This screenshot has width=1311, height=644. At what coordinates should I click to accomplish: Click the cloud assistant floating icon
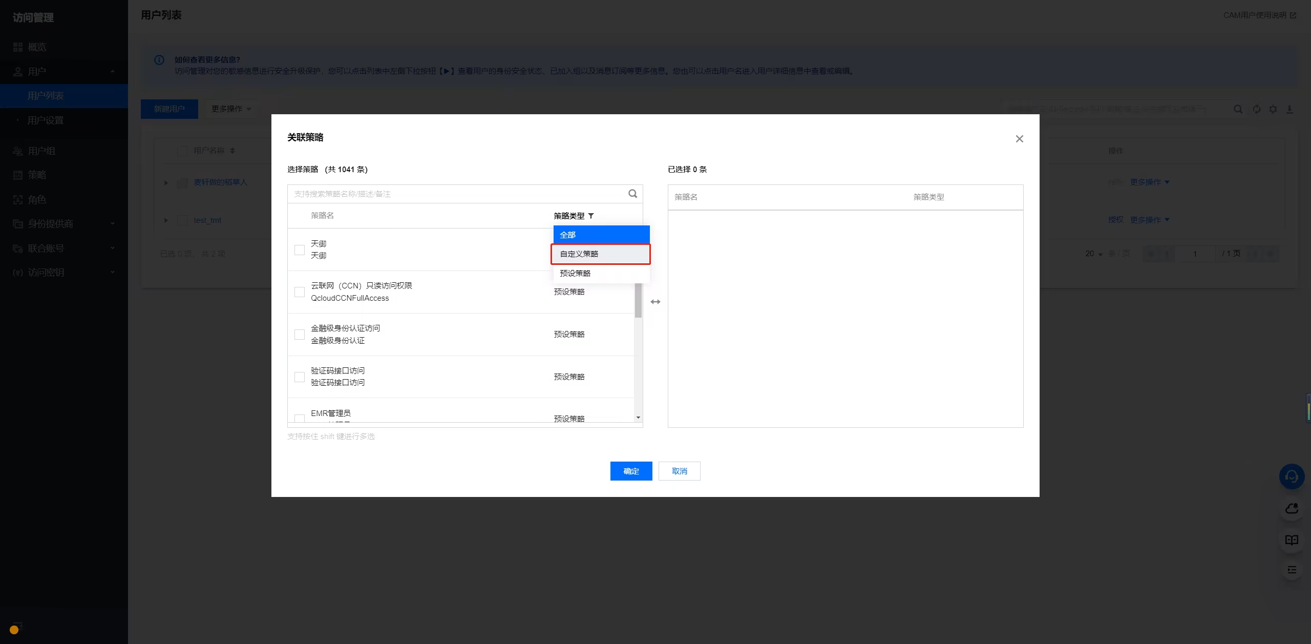tap(1292, 509)
